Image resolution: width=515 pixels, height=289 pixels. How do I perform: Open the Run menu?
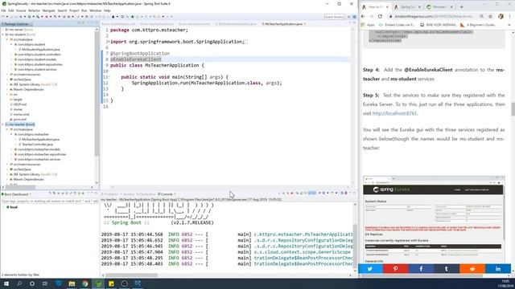pyautogui.click(x=84, y=10)
